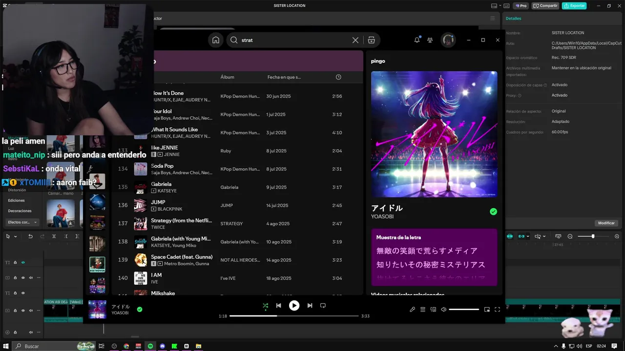This screenshot has width=625, height=351.
Task: Click CapCut Exportar button
Action: (x=574, y=6)
